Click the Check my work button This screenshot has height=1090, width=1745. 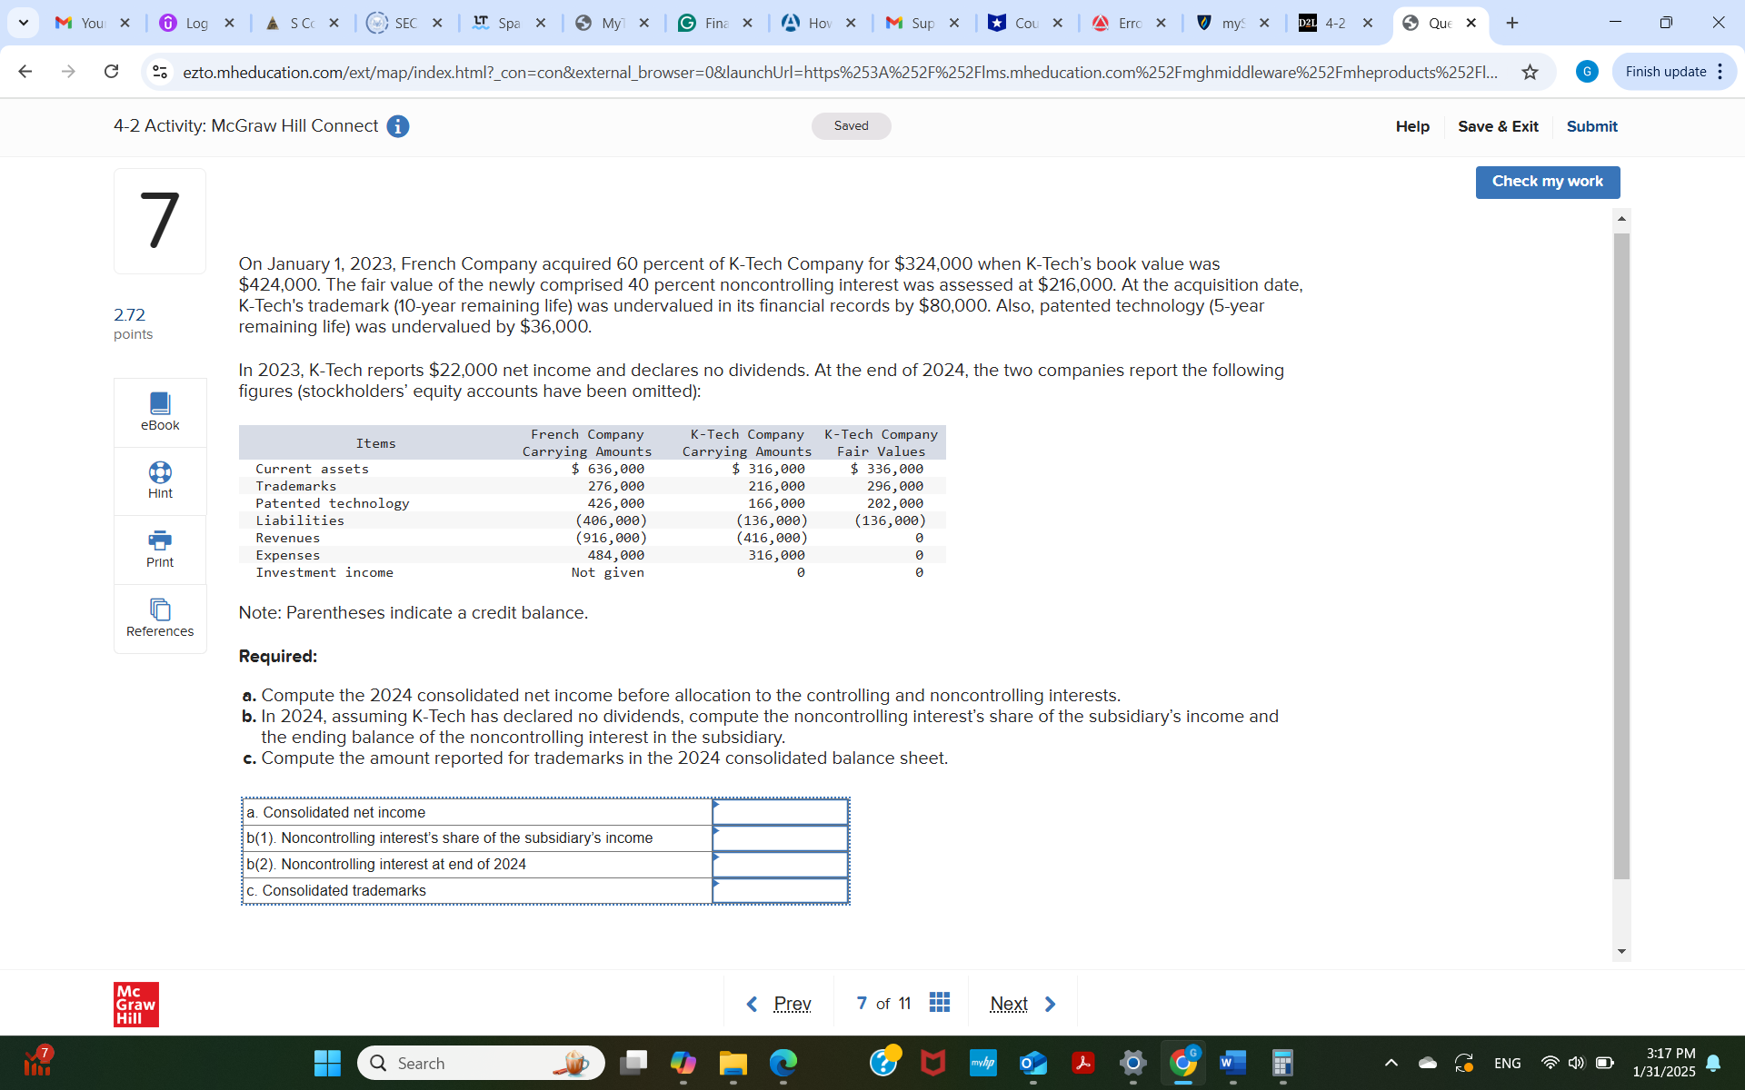pos(1547,182)
